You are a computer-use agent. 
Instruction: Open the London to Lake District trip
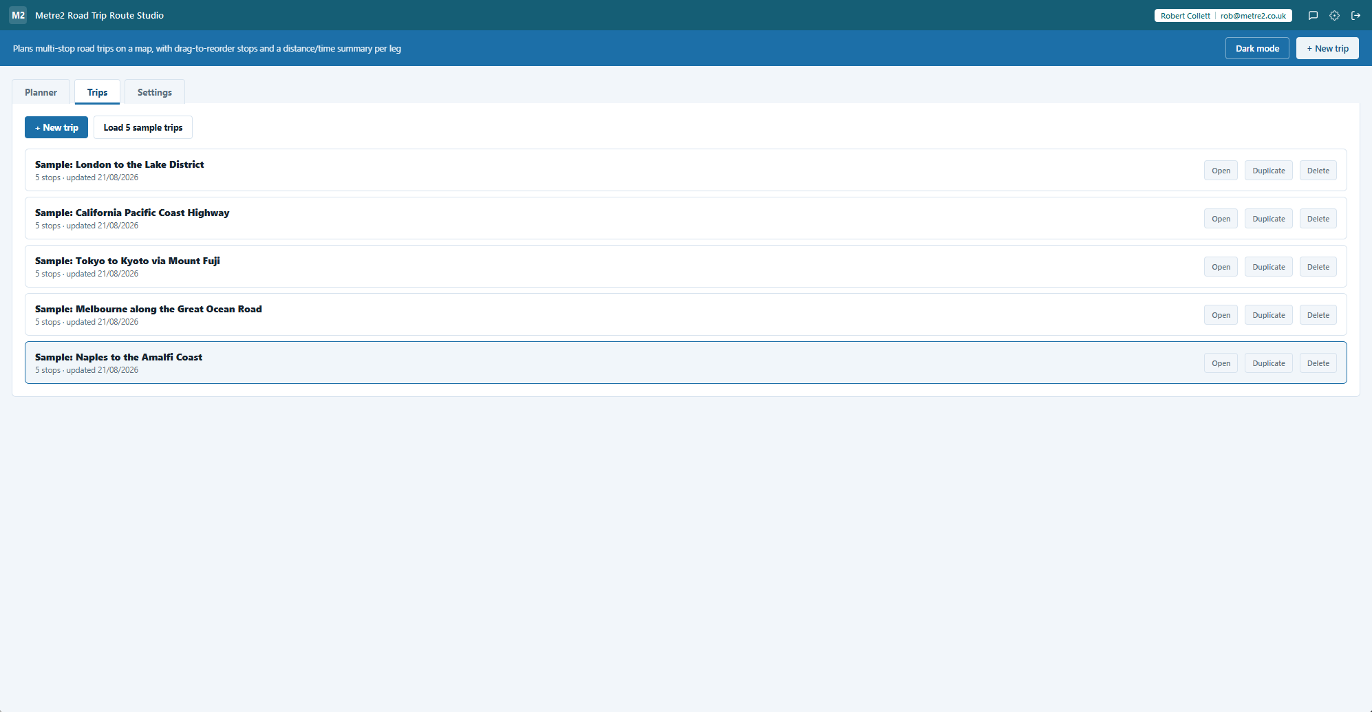click(1221, 171)
